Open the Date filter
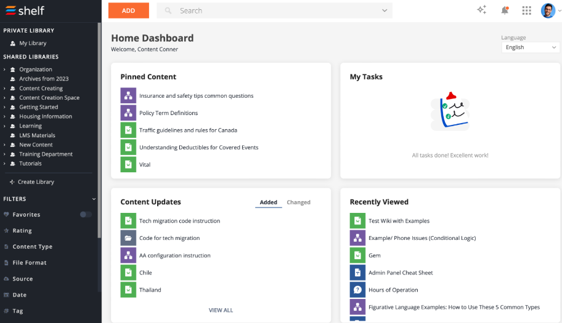 [x=19, y=295]
